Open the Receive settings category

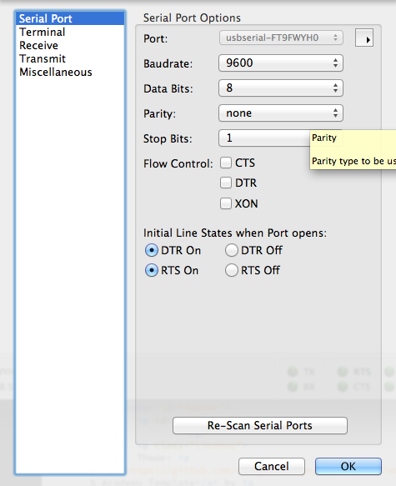(x=70, y=45)
